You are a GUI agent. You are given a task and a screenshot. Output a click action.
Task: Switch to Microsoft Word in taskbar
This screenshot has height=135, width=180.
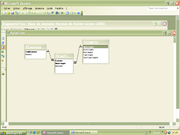[84, 133]
